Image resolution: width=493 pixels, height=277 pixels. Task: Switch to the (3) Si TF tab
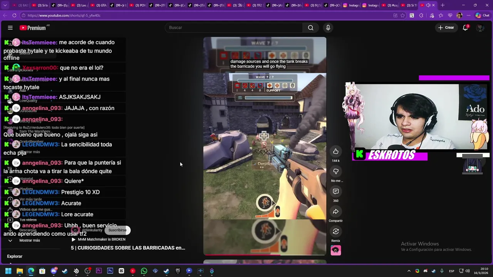[x=409, y=5]
